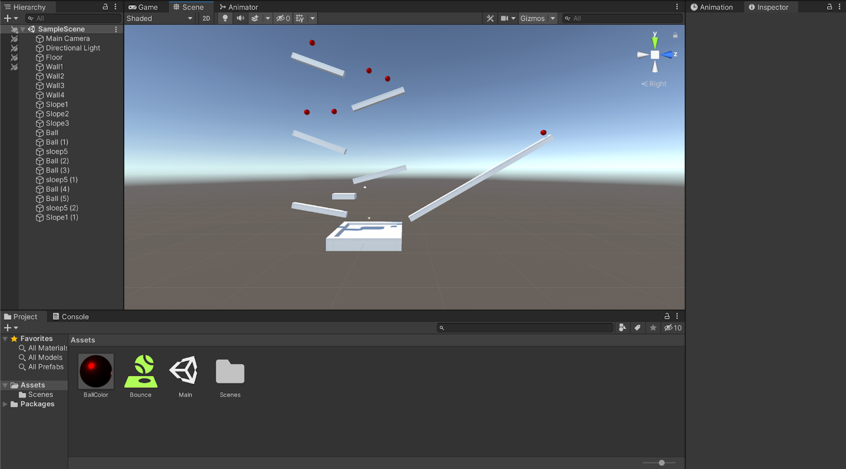Viewport: 846px width, 469px height.
Task: Search project assets by label
Action: pos(637,328)
